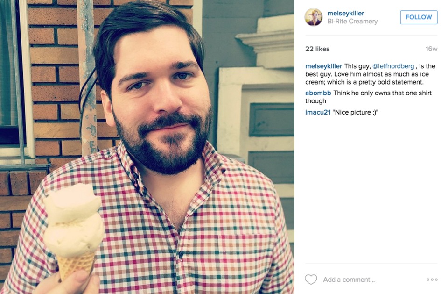Click the ice cream cone in the photo
Image resolution: width=448 pixels, height=294 pixels.
coord(74,231)
